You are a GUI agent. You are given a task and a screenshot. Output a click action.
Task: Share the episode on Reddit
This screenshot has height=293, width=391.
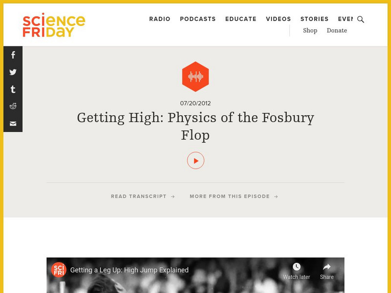pos(12,106)
